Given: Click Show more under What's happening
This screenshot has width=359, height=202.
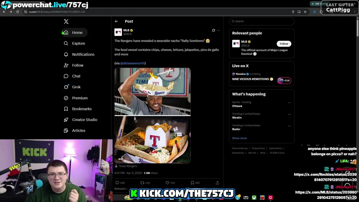Looking at the screenshot, I should pos(239,138).
